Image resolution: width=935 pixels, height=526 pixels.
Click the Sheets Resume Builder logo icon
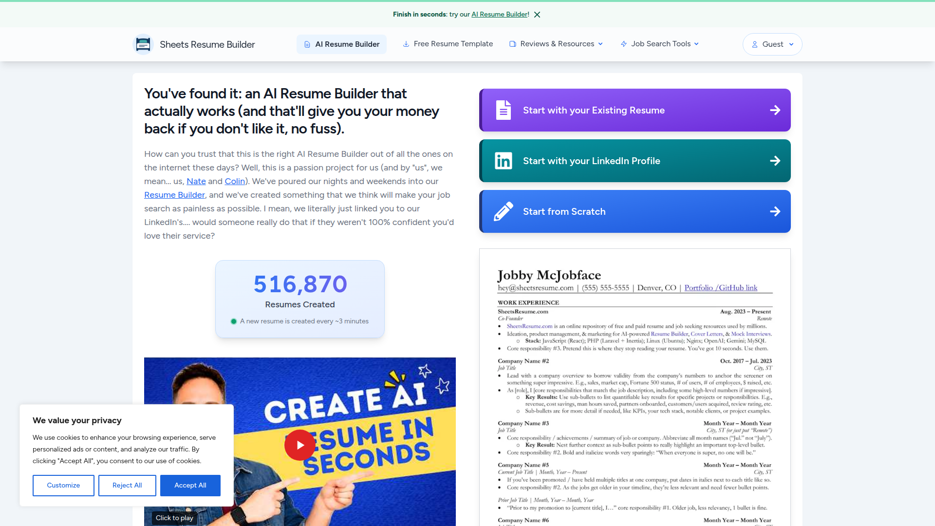tap(143, 44)
